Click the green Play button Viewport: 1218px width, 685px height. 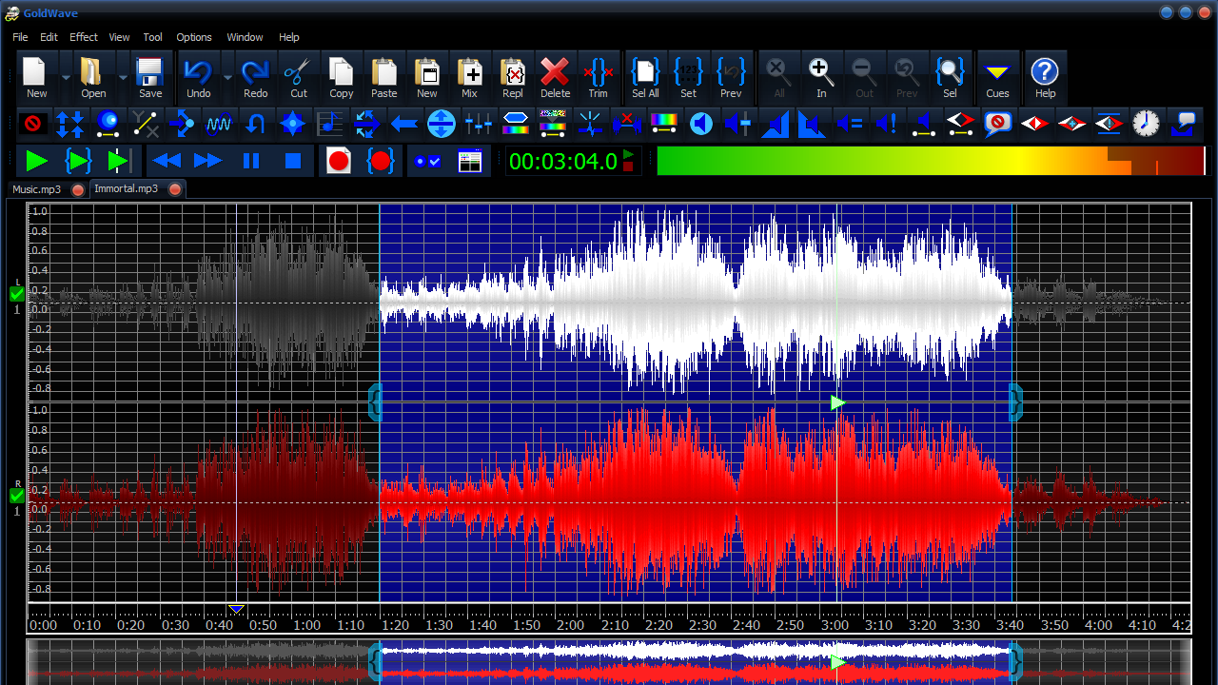(x=36, y=161)
